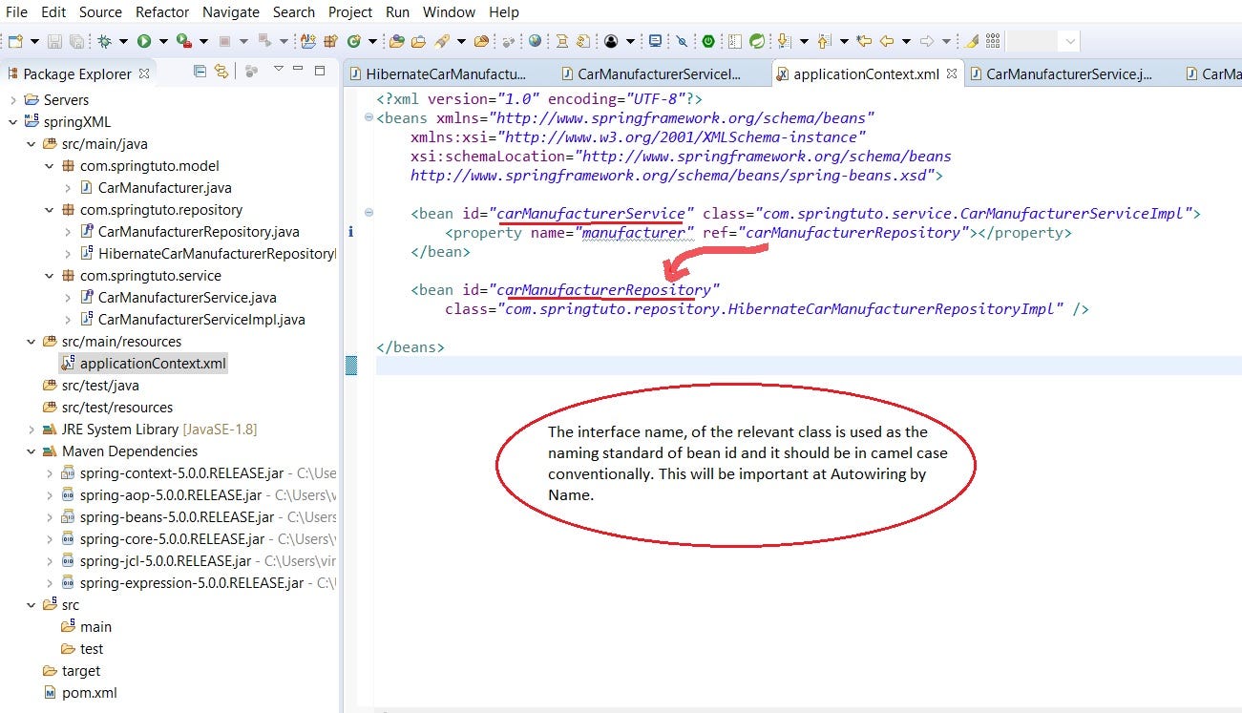Click the Spring Boot icon in the toolbar
The image size is (1242, 713).
point(708,41)
